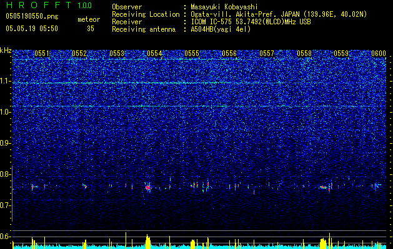Click the 0554 time marker
This screenshot has width=393, height=249.
pos(155,54)
